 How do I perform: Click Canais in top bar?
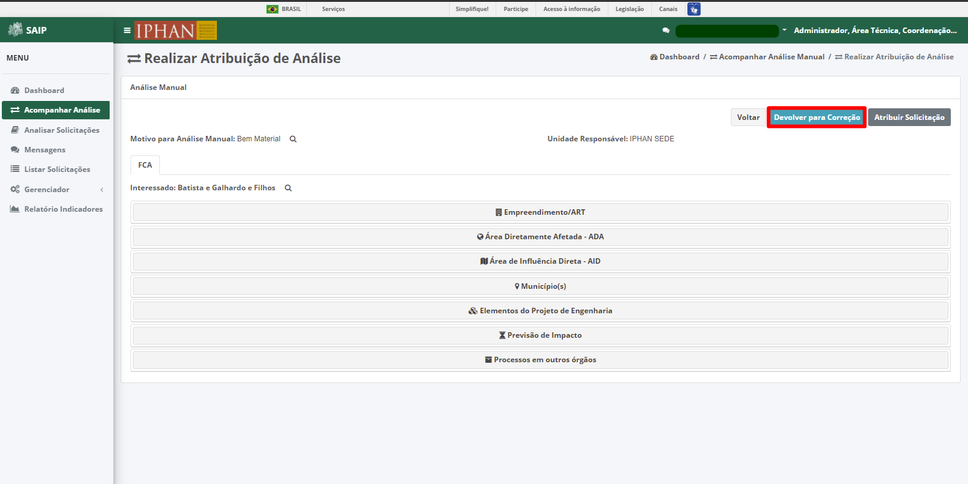pyautogui.click(x=668, y=9)
